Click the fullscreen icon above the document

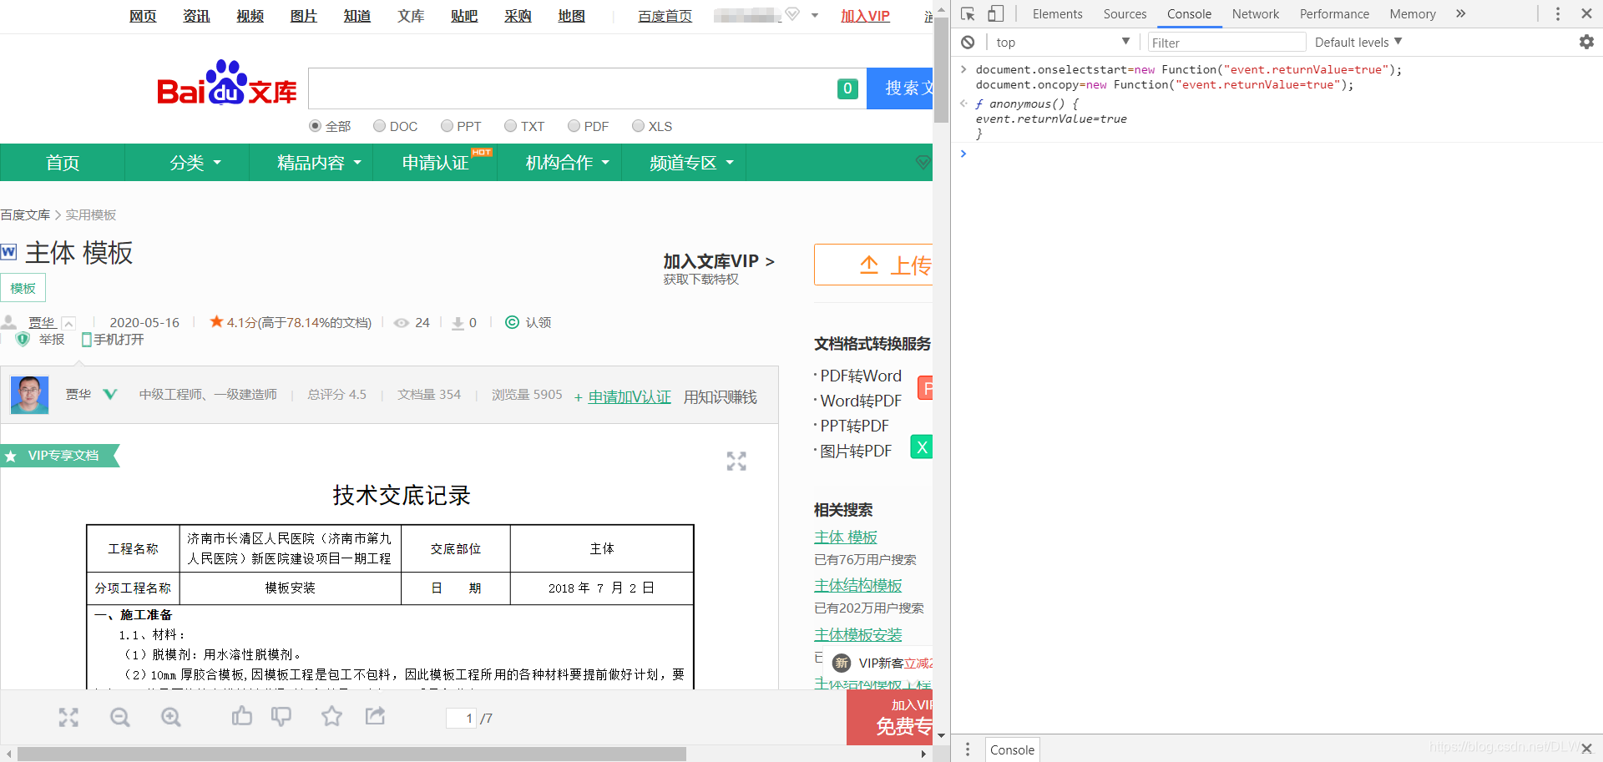click(736, 462)
